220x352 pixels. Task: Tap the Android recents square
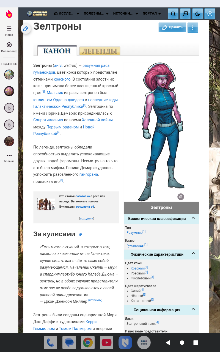click(x=196, y=343)
